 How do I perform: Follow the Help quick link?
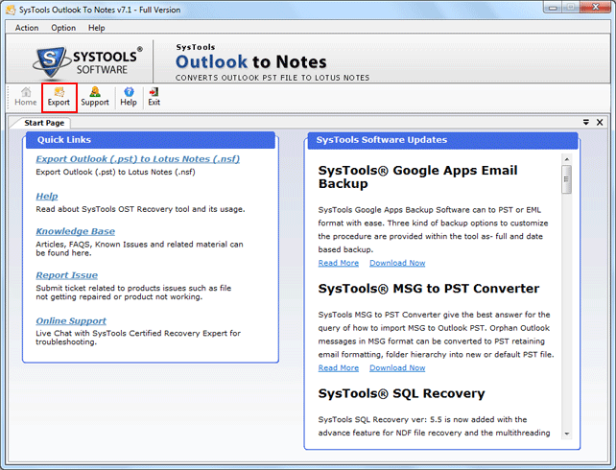point(46,196)
